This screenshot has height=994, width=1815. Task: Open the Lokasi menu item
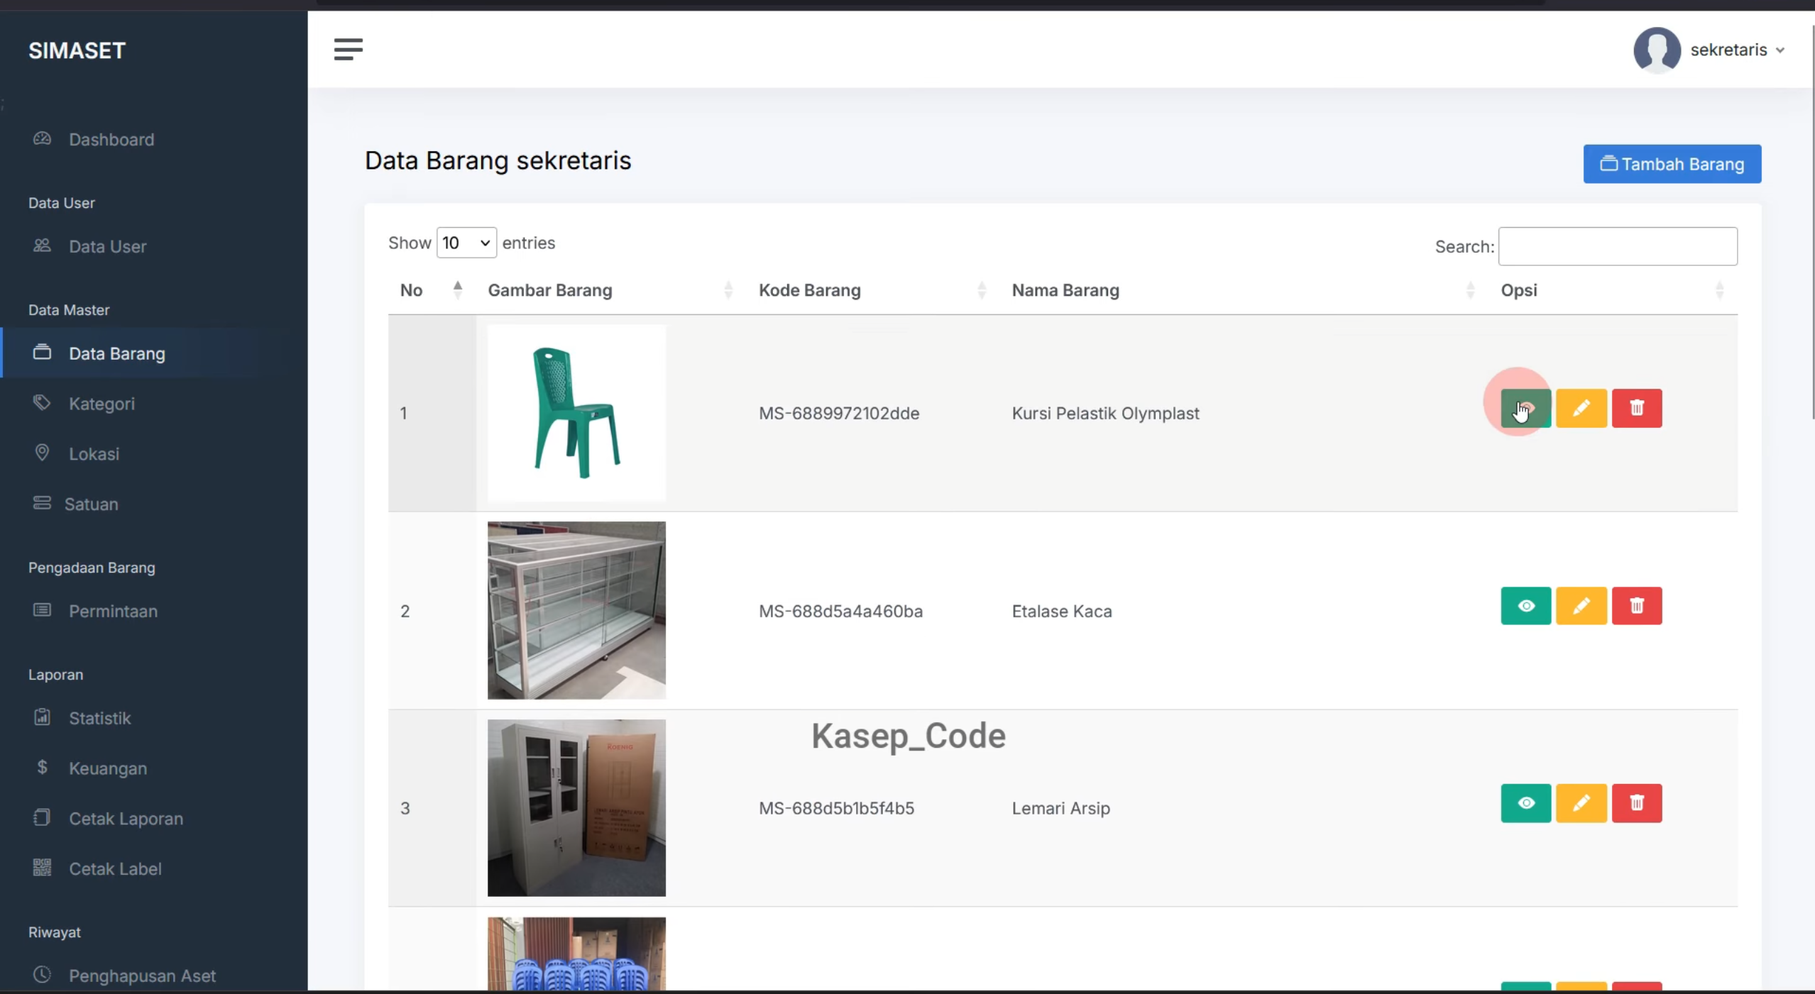(94, 454)
